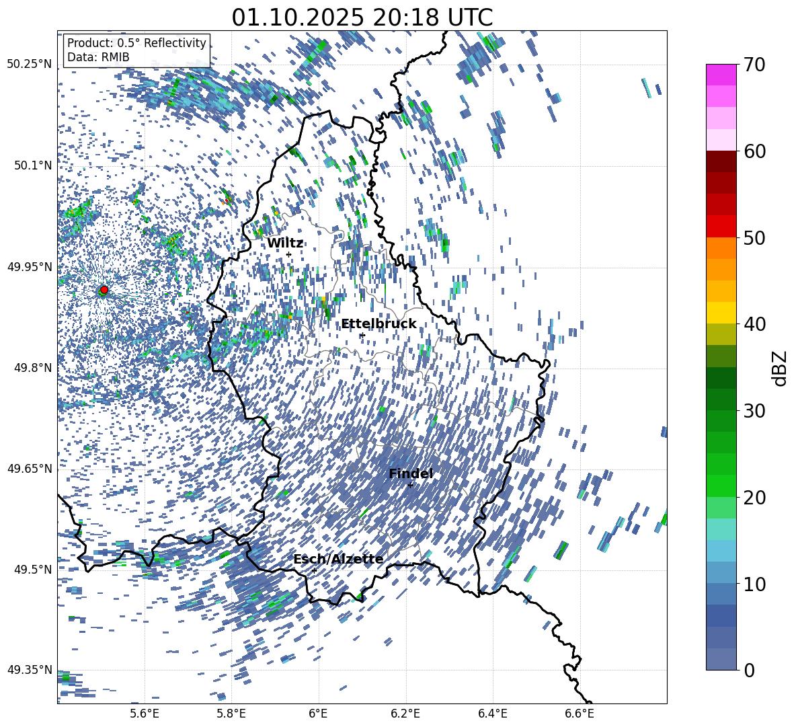Click the 49.5°N latitude label

(34, 569)
